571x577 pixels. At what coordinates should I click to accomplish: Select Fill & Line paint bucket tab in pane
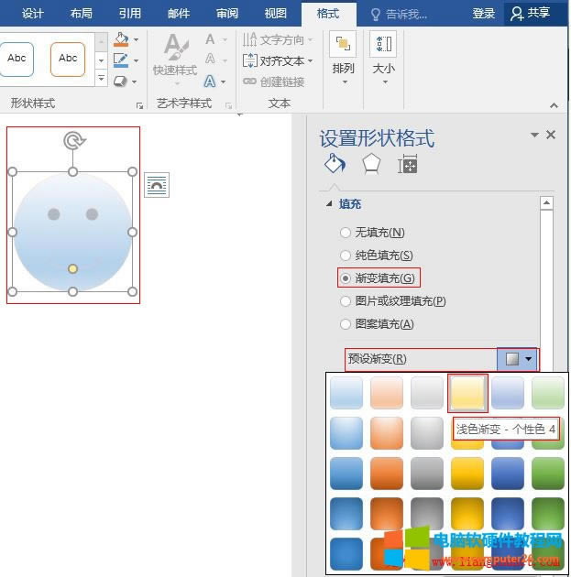point(335,163)
